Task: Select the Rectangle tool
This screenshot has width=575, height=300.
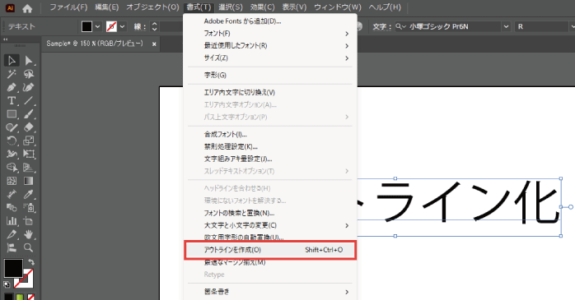Action: (x=12, y=114)
